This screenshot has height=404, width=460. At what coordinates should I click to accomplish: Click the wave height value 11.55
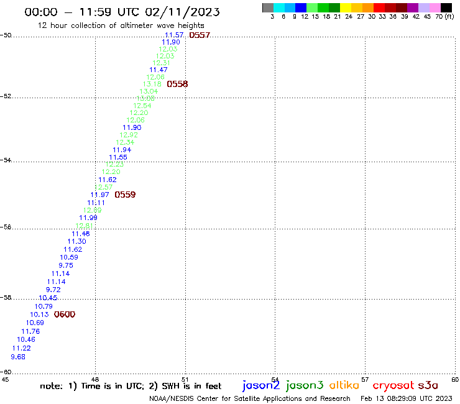pos(118,157)
